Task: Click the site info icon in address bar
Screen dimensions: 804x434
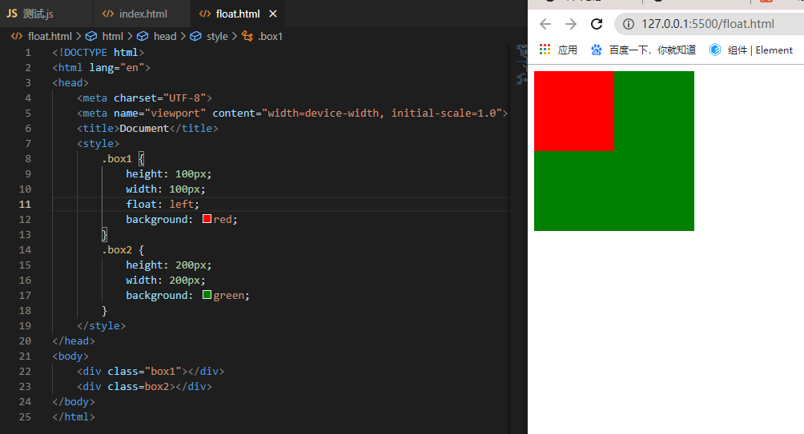Action: point(629,24)
